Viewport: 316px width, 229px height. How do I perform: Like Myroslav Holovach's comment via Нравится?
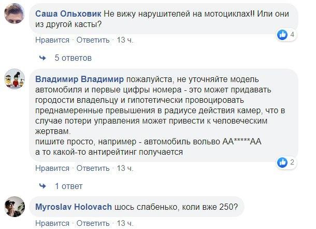(x=52, y=224)
